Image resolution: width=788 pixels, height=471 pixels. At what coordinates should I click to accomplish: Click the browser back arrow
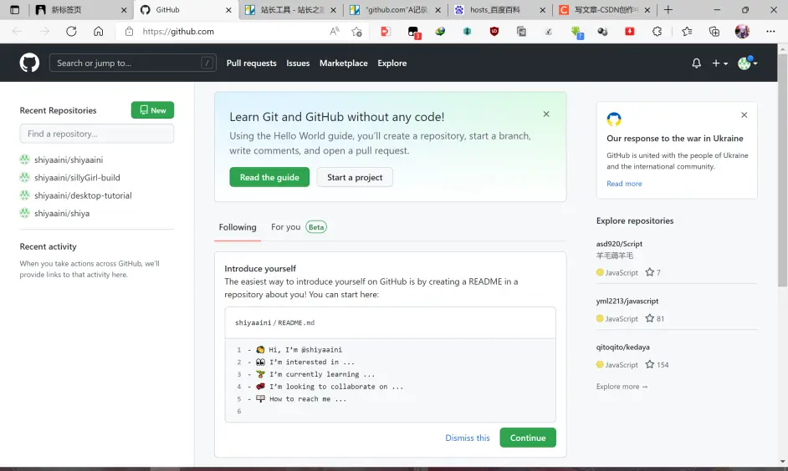click(x=17, y=31)
